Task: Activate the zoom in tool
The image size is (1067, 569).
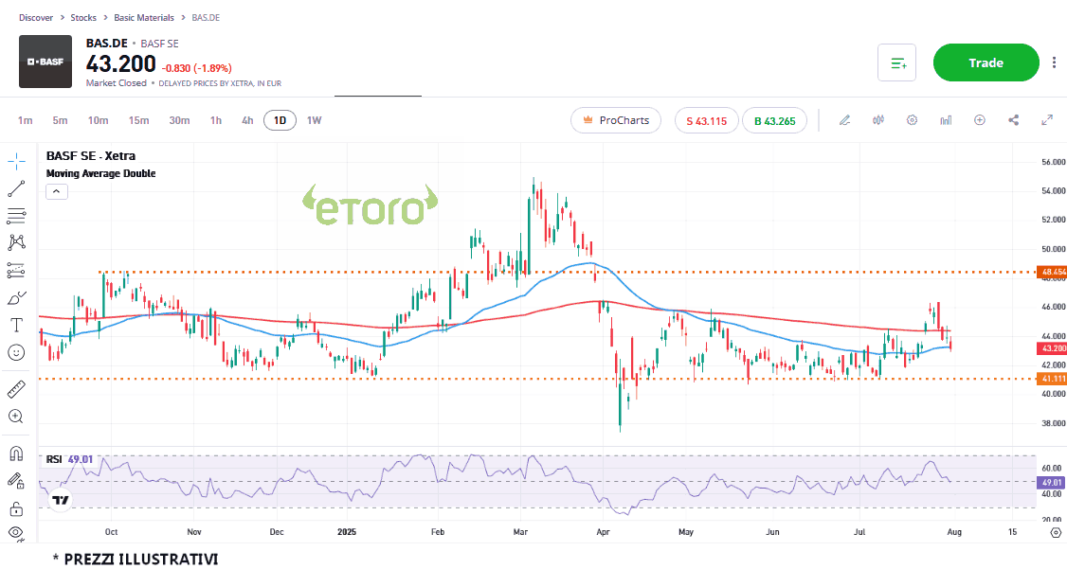Action: coord(16,416)
